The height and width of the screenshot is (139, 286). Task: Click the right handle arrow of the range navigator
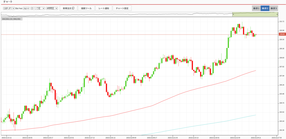(x=277, y=14)
